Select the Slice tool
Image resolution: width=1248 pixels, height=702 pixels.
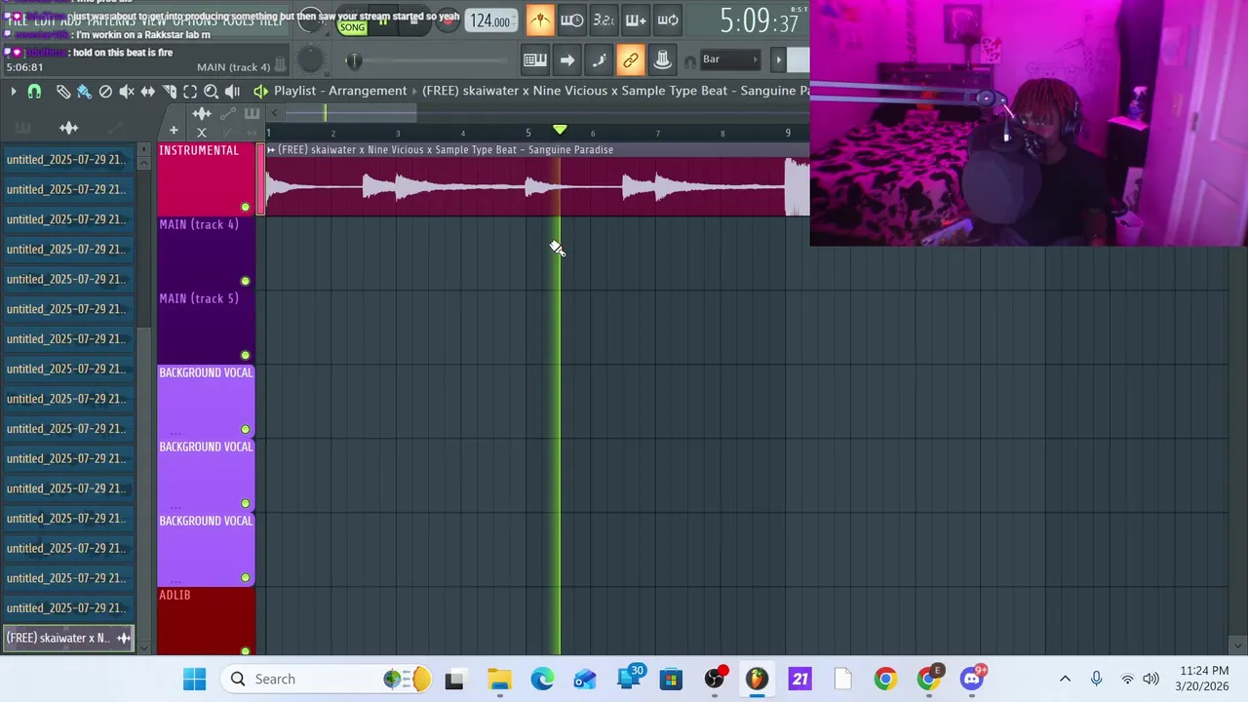[x=169, y=92]
